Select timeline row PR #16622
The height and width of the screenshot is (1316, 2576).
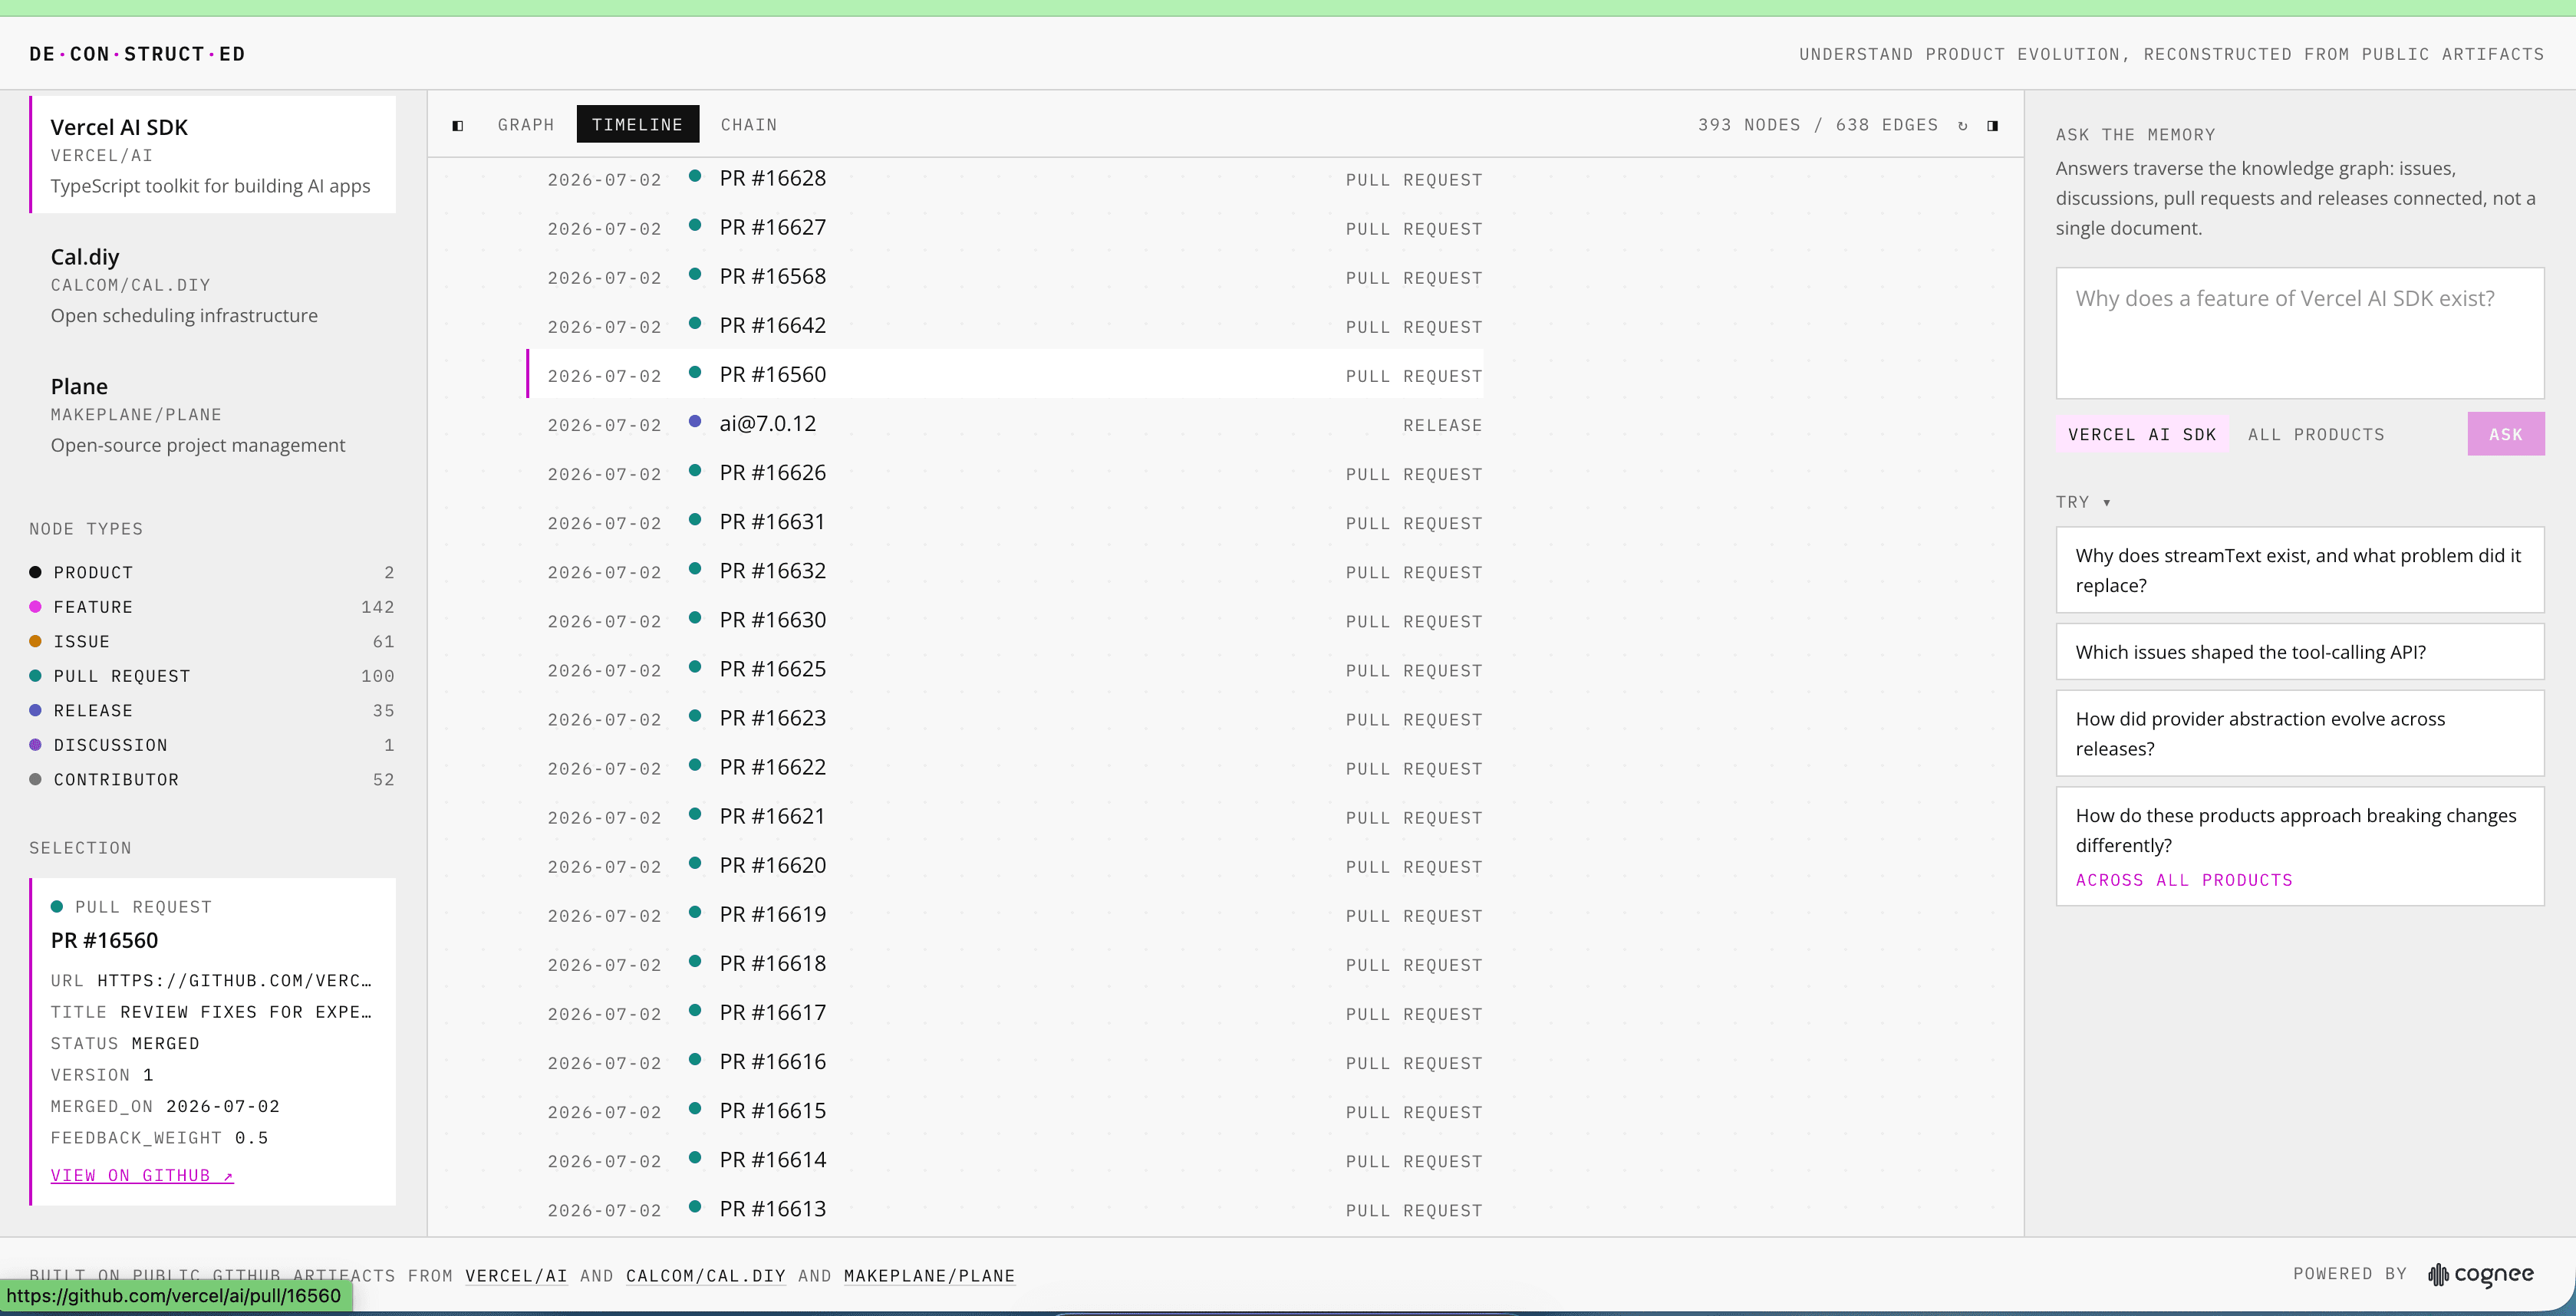point(1005,766)
